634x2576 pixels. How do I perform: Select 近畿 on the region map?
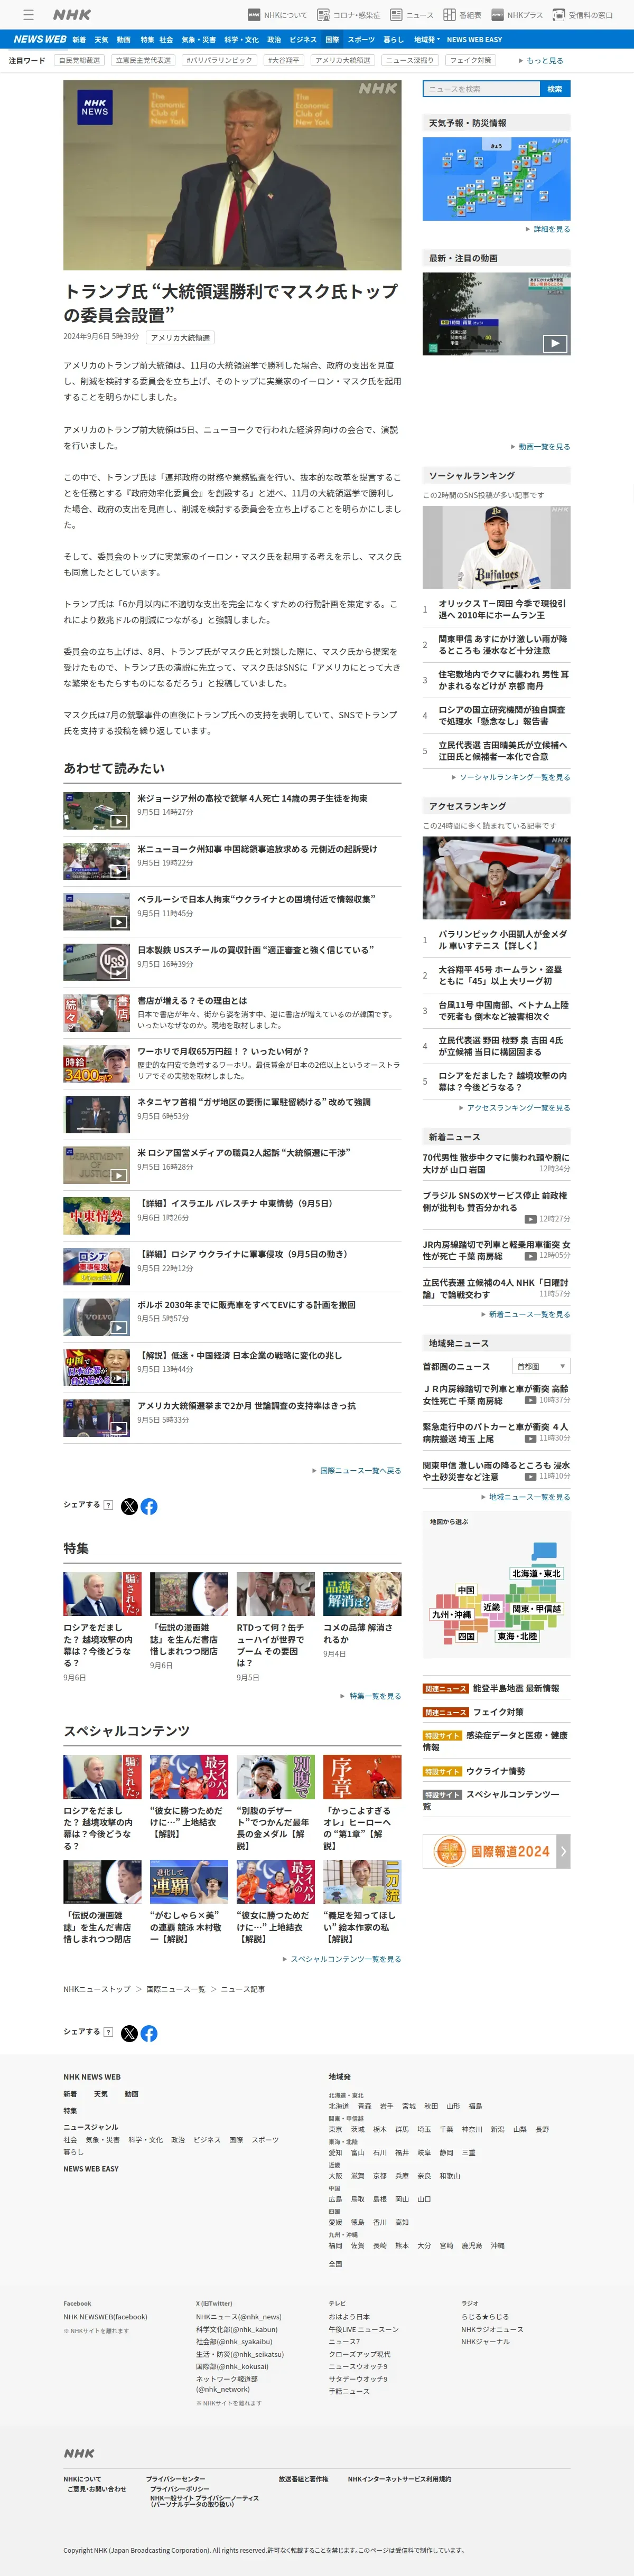(x=491, y=1607)
